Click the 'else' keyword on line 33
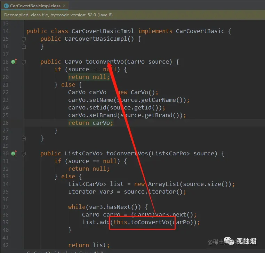The image size is (265, 253). coord(68,176)
